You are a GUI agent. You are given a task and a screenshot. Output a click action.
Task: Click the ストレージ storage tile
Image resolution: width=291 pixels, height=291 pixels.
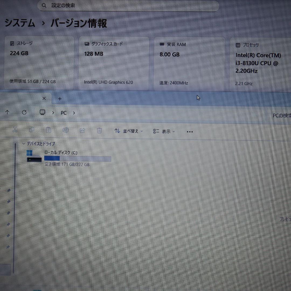click(40, 62)
